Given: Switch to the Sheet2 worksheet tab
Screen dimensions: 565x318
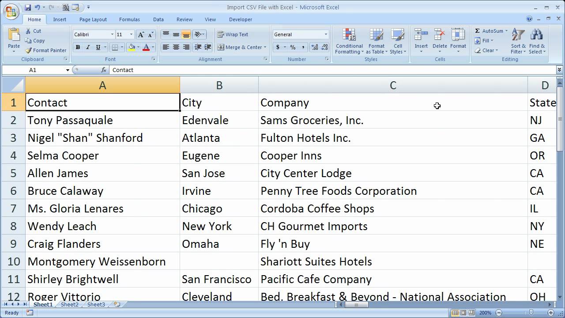Looking at the screenshot, I should coord(69,305).
